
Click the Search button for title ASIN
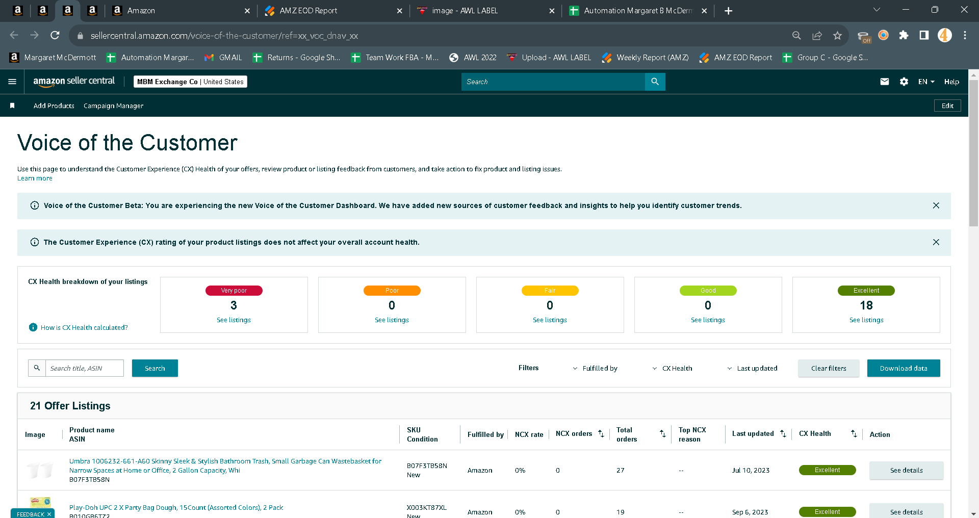[x=155, y=368]
